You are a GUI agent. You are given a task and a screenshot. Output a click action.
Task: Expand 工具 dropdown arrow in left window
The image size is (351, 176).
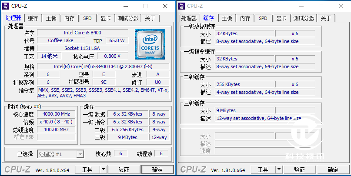[103, 169]
